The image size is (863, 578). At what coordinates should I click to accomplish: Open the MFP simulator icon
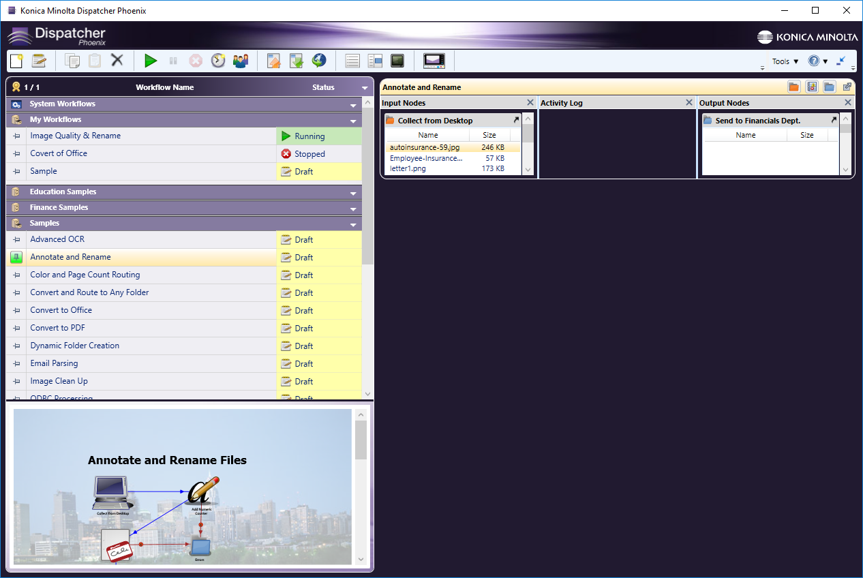(434, 61)
